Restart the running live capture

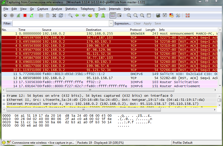tap(31, 15)
